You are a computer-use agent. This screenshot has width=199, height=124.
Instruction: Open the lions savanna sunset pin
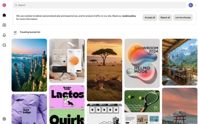click(x=104, y=70)
